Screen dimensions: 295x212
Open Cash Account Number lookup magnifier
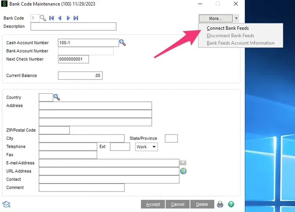coord(123,43)
